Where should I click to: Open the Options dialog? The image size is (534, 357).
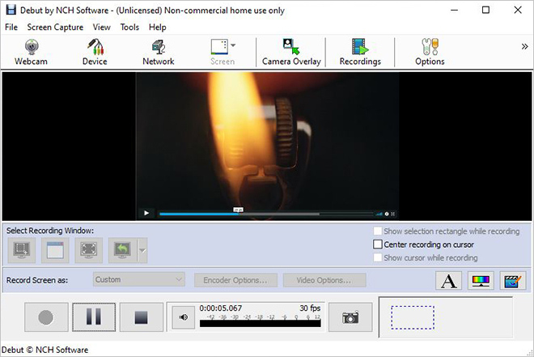coord(430,52)
